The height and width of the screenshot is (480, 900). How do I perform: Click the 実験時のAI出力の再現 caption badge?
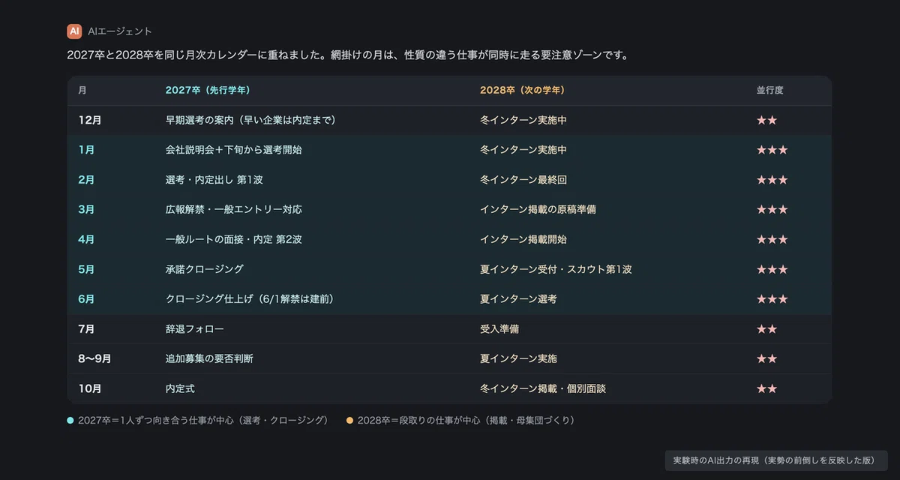click(776, 460)
